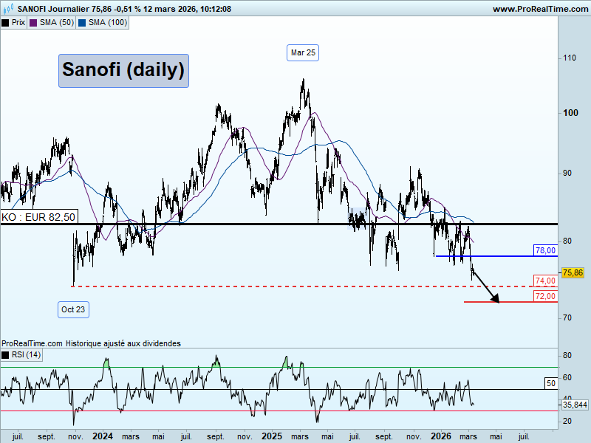Click the ProRealTime.com Historique ajusté aux dividendes text
The image size is (591, 443).
pyautogui.click(x=91, y=343)
